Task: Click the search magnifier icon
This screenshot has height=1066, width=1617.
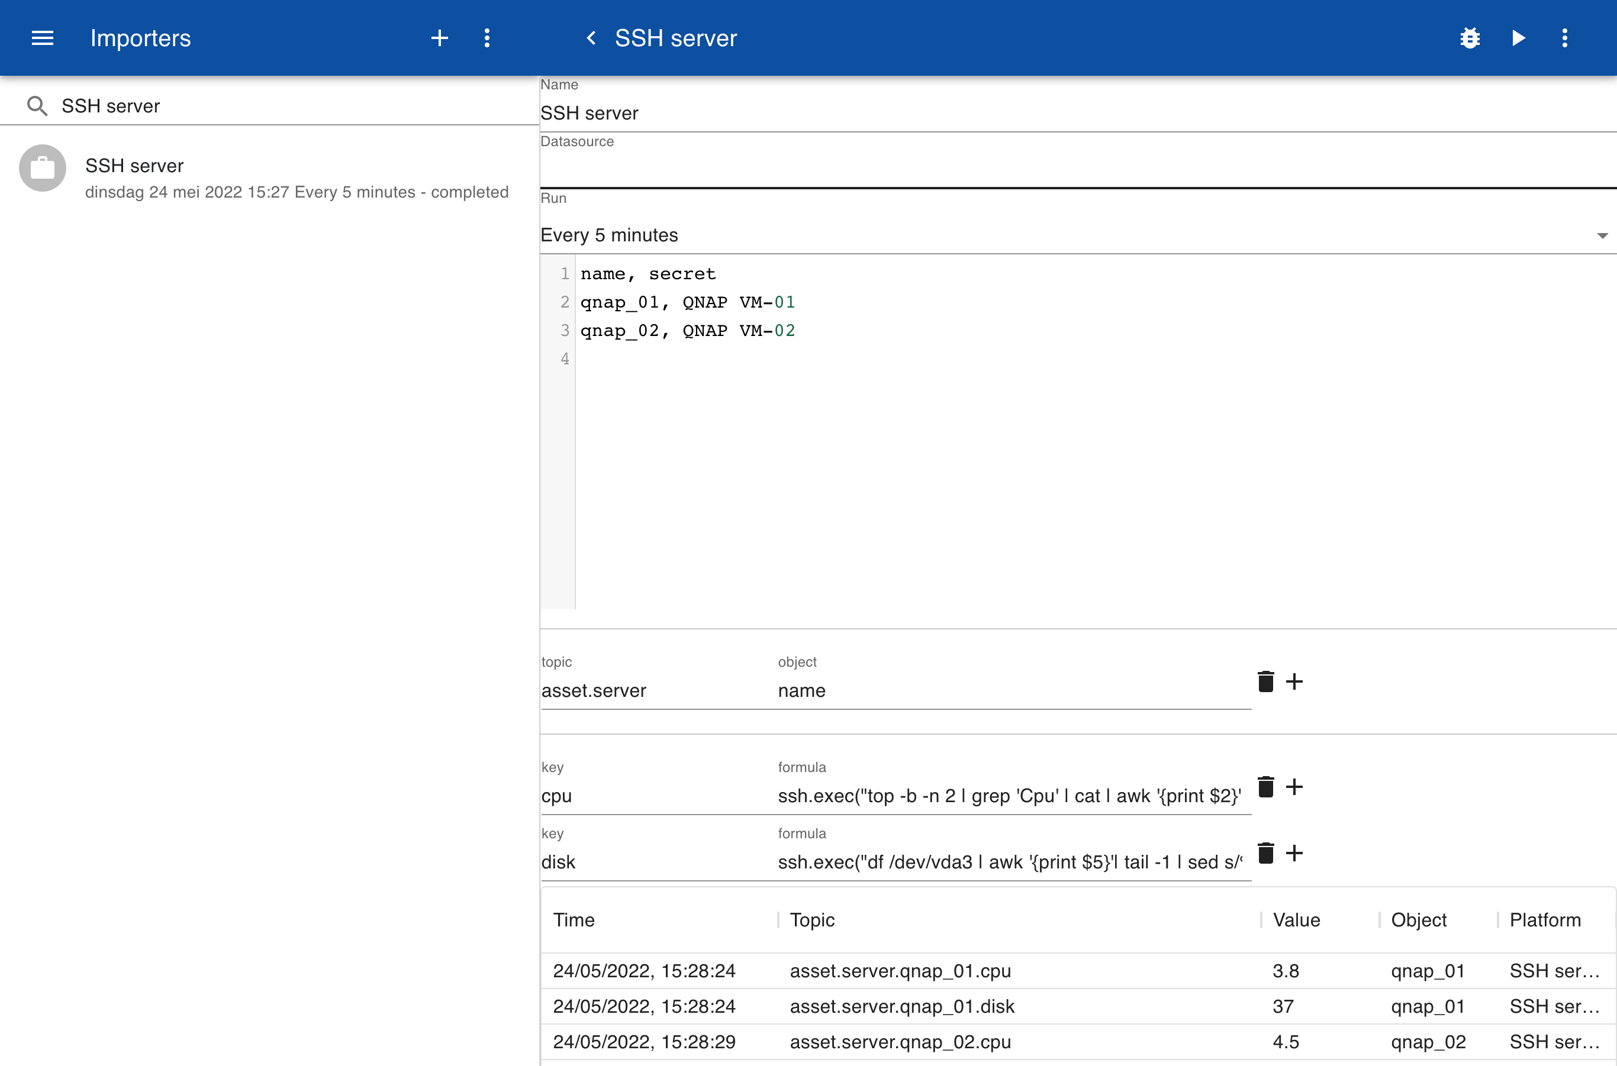Action: tap(37, 106)
